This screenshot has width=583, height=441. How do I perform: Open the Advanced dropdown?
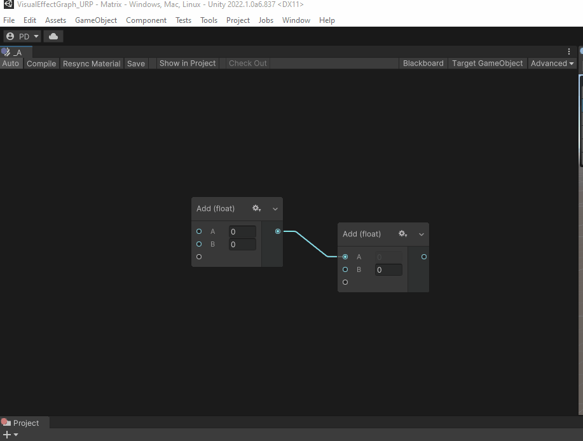point(552,64)
